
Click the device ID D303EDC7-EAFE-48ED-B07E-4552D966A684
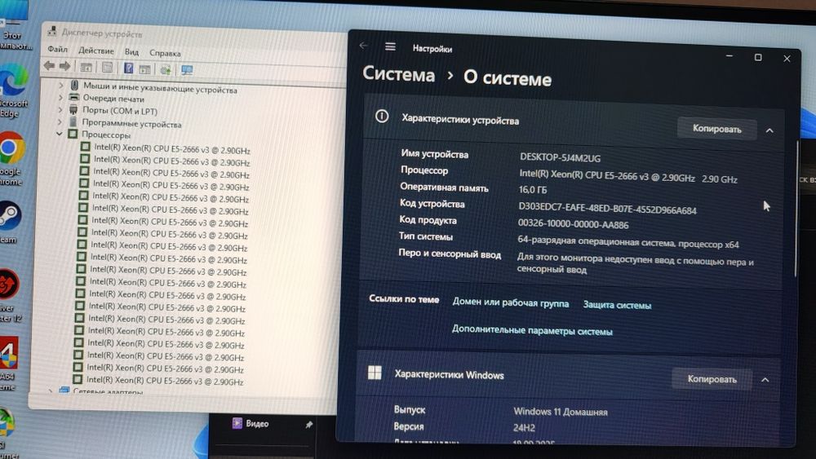pos(607,209)
